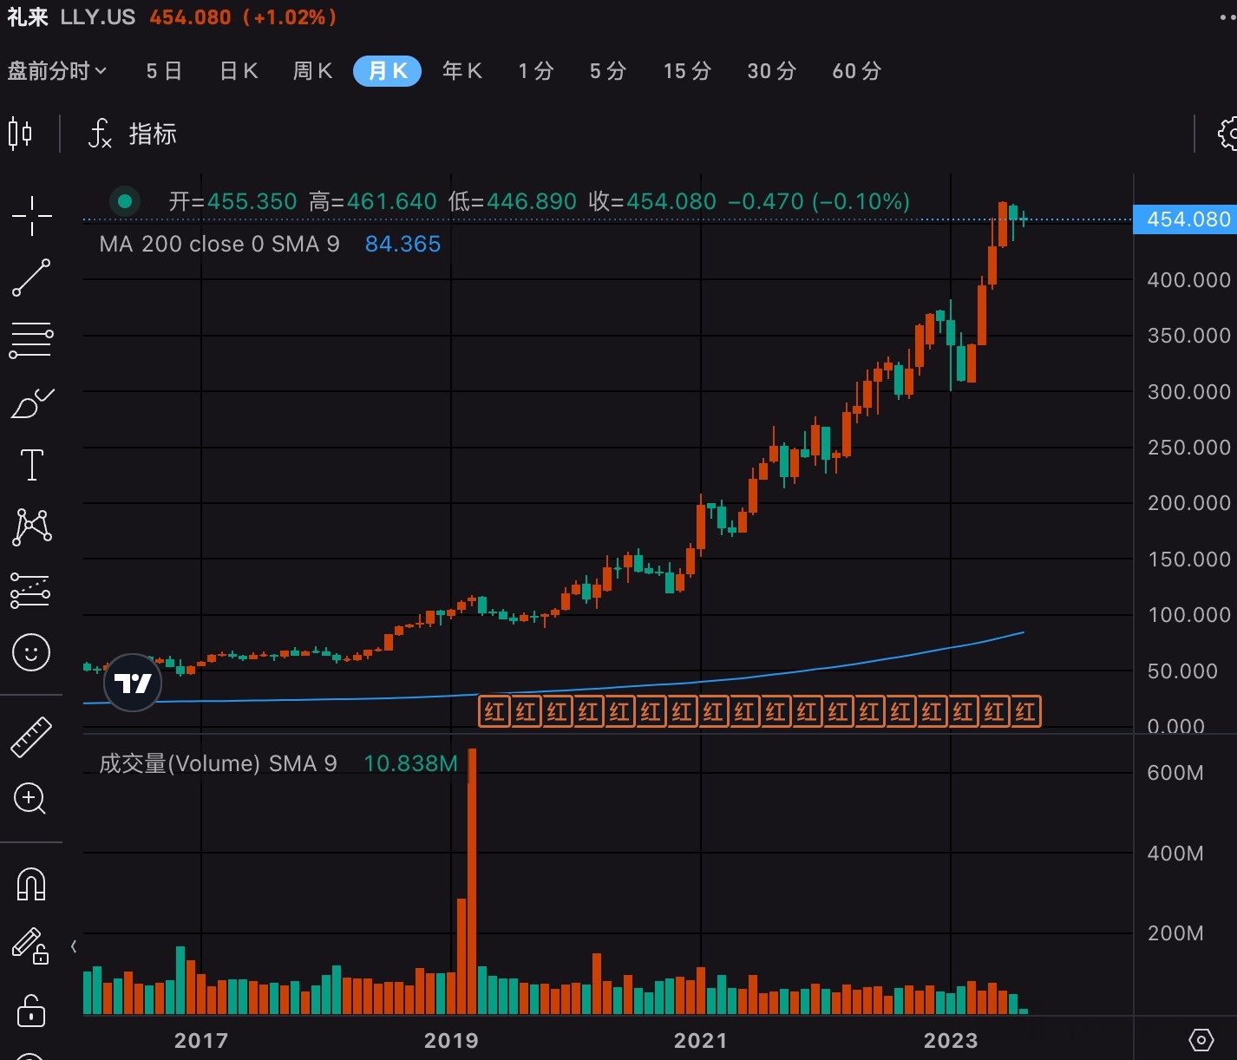Click the TradingView logo badge
This screenshot has height=1060, width=1237.
pyautogui.click(x=133, y=683)
